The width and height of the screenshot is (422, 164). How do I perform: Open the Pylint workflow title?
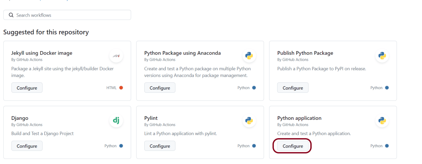click(151, 118)
